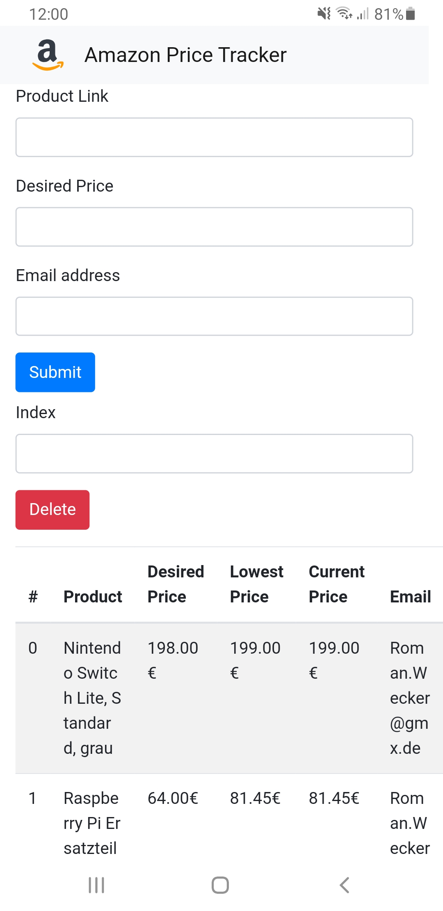Select the Email address text box
The width and height of the screenshot is (443, 911).
(214, 316)
